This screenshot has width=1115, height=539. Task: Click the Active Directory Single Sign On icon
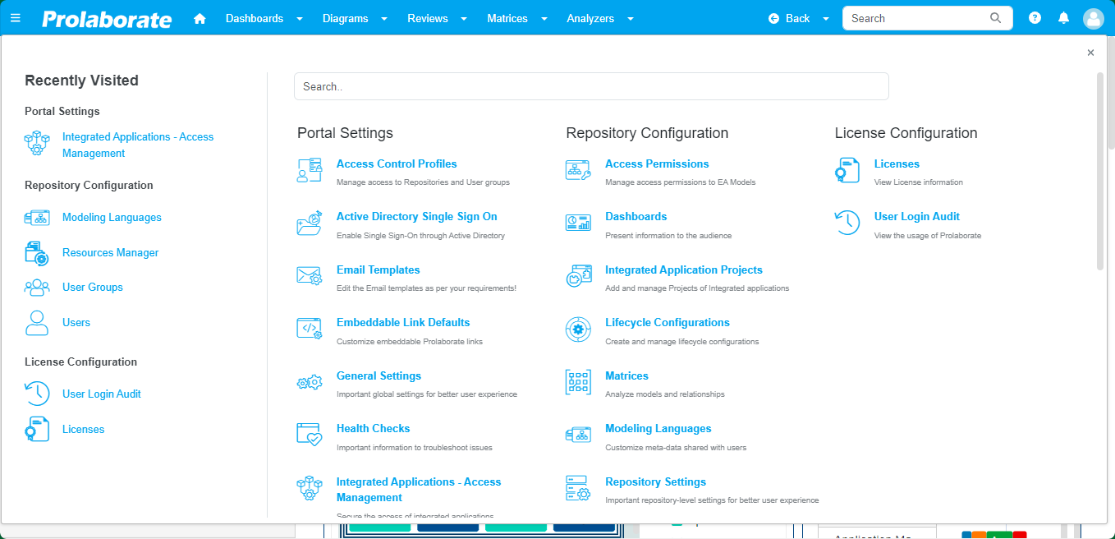tap(310, 223)
